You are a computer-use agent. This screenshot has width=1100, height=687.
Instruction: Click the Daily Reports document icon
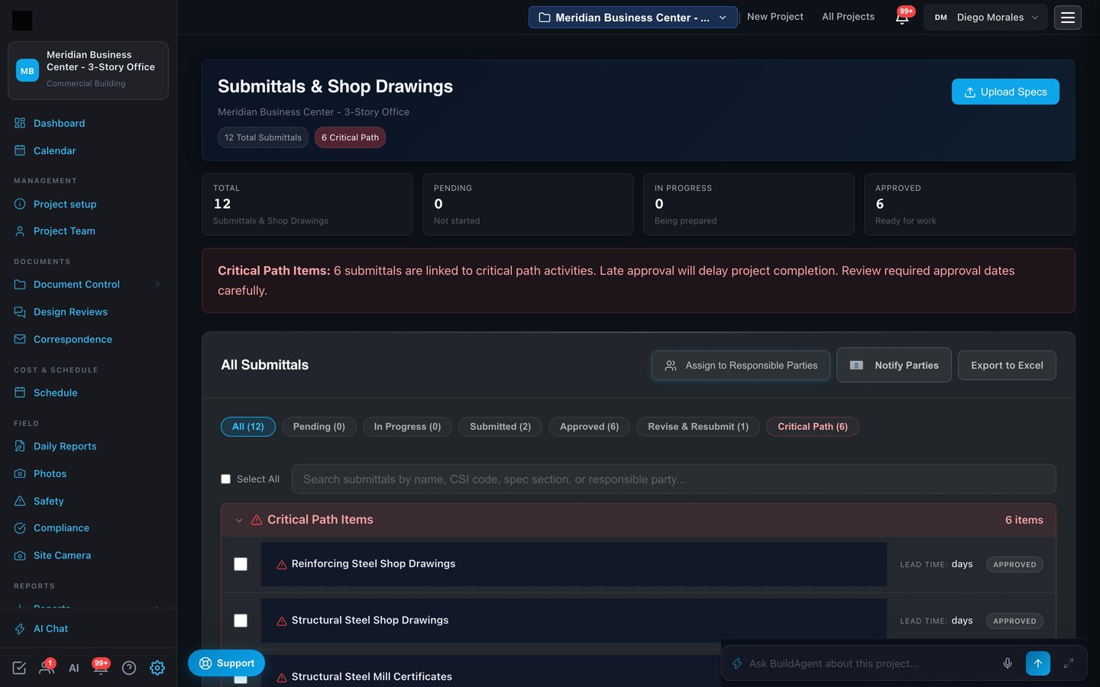point(20,446)
